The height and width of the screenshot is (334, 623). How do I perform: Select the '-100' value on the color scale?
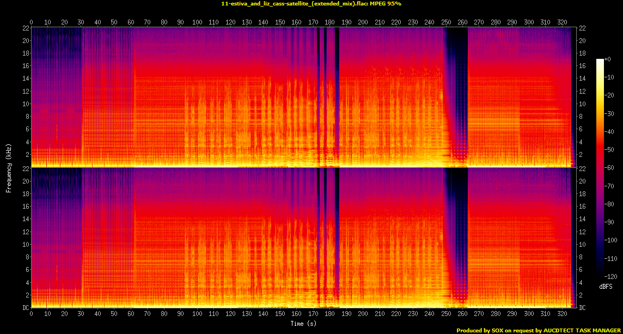point(610,240)
